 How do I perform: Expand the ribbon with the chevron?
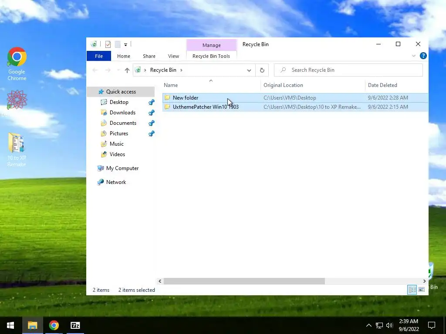pos(414,56)
